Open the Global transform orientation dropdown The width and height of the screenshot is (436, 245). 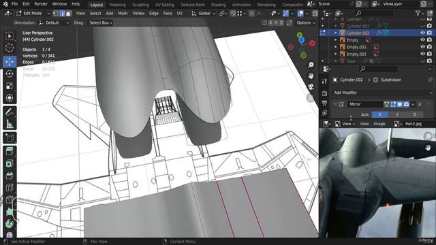coord(204,14)
